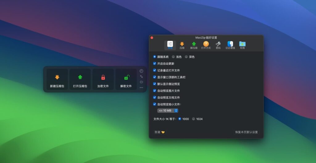Open the 密码 keys tab
316x163 pixels.
218,46
